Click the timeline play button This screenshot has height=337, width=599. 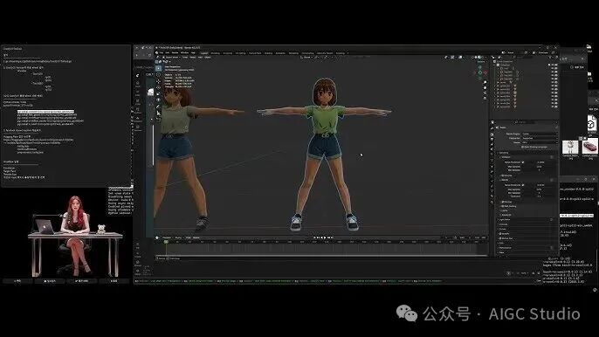[325, 237]
